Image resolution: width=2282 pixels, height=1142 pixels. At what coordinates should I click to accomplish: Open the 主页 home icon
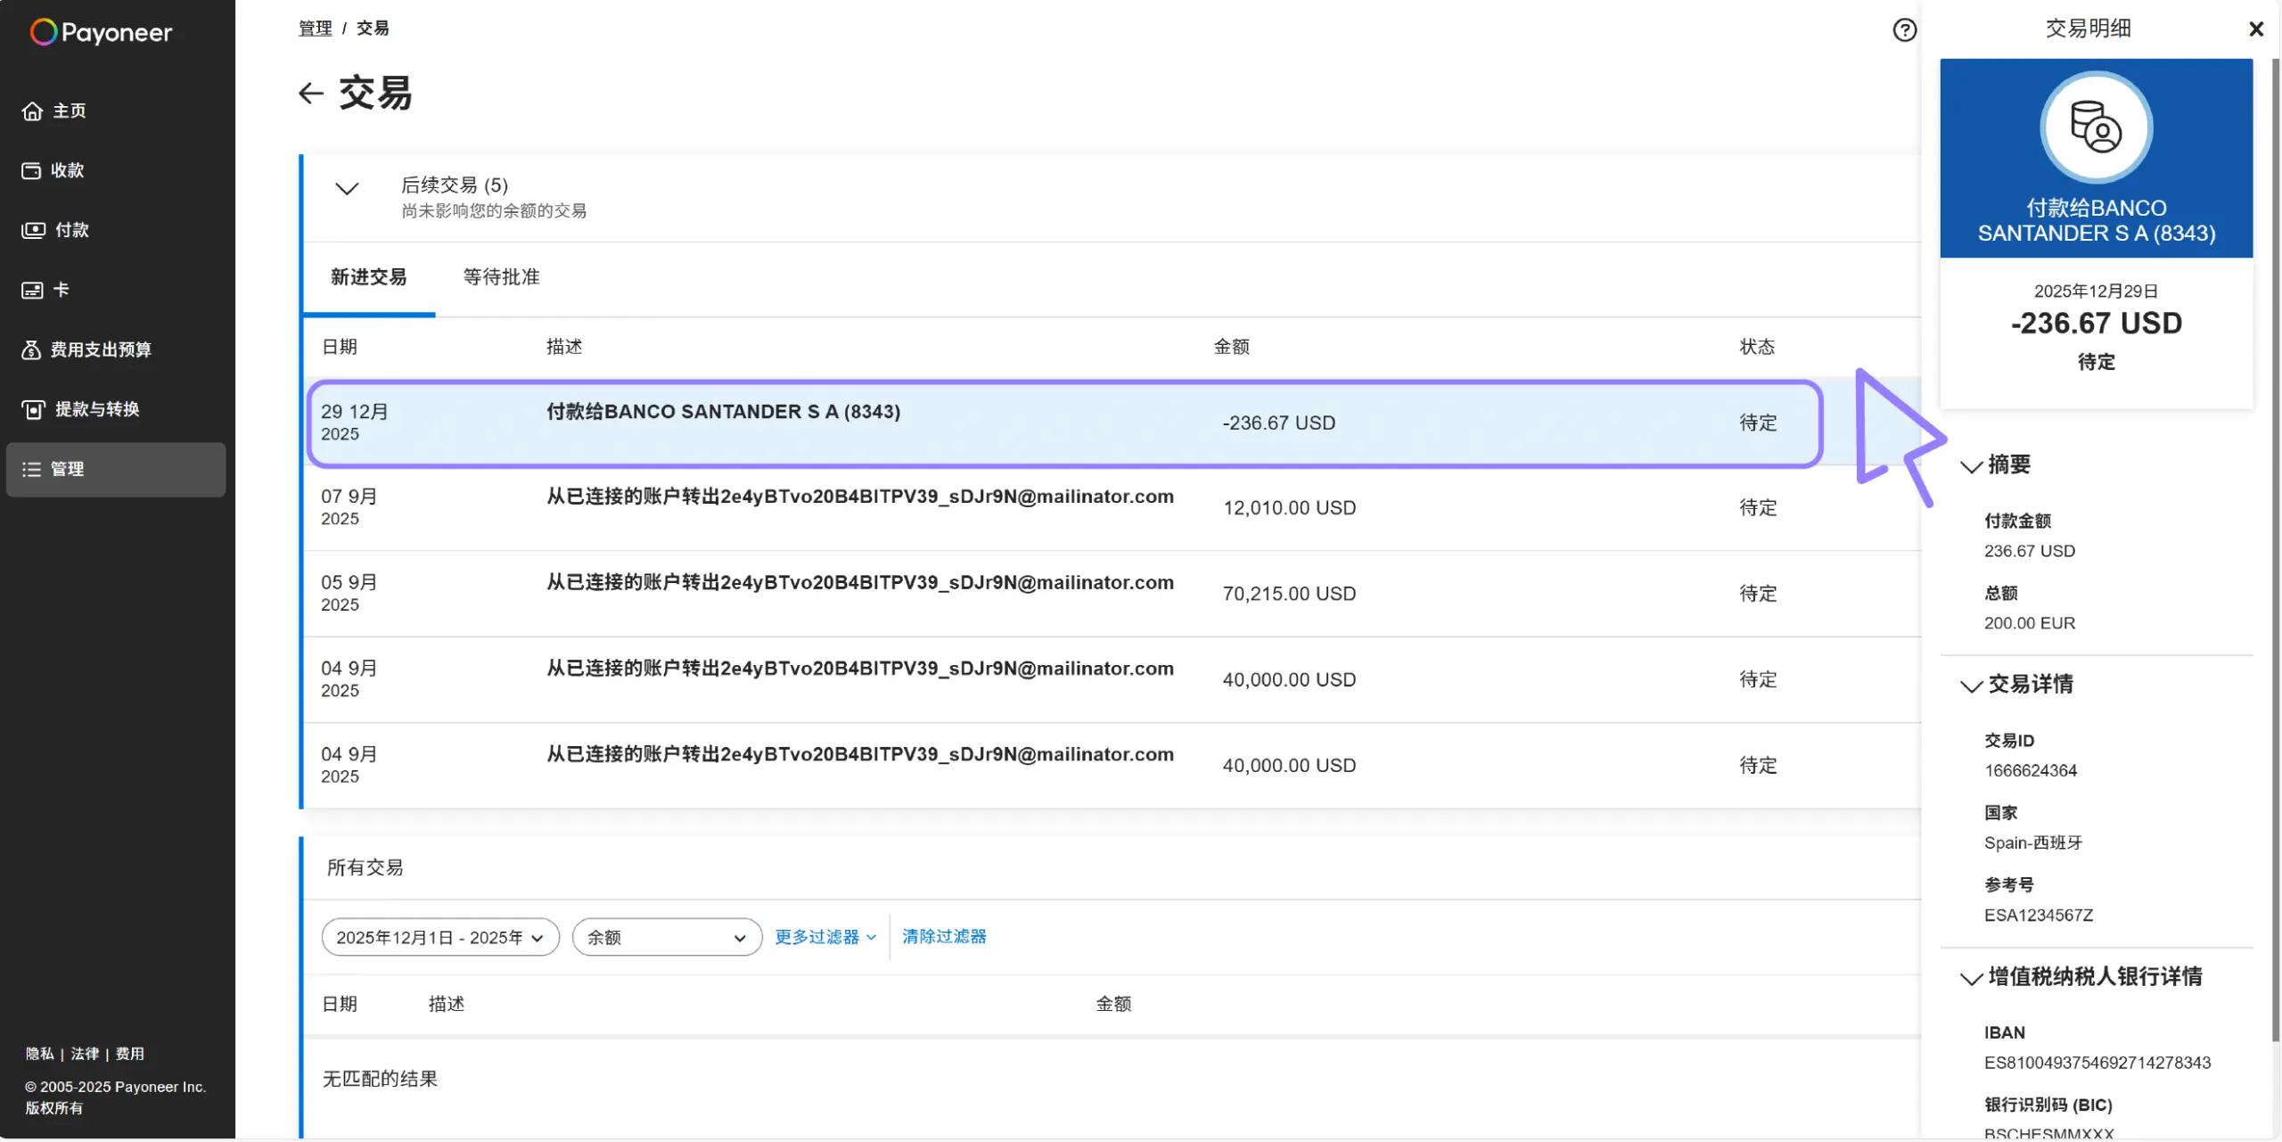[x=32, y=111]
